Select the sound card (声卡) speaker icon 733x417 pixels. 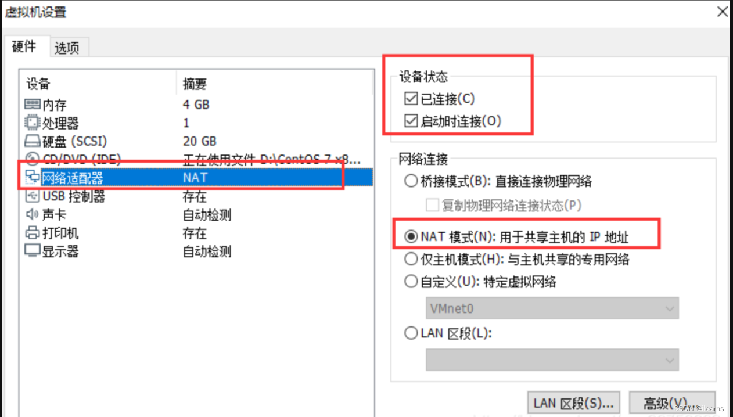33,215
